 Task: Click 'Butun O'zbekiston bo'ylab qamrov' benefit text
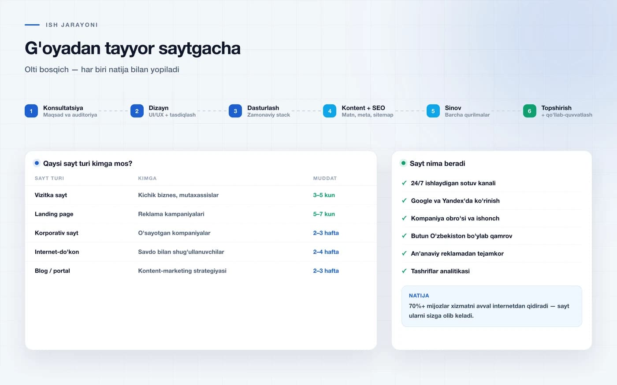click(461, 236)
